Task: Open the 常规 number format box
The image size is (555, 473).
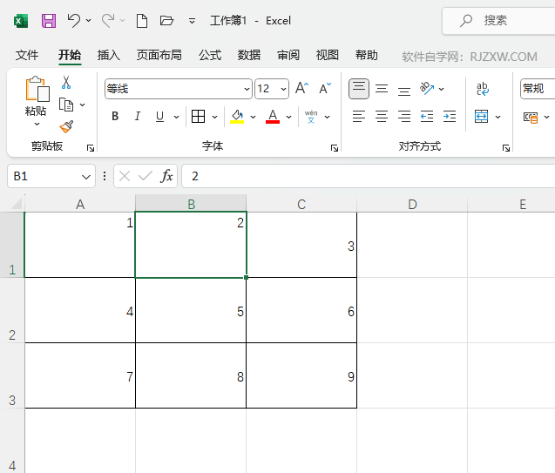Action: tap(538, 89)
